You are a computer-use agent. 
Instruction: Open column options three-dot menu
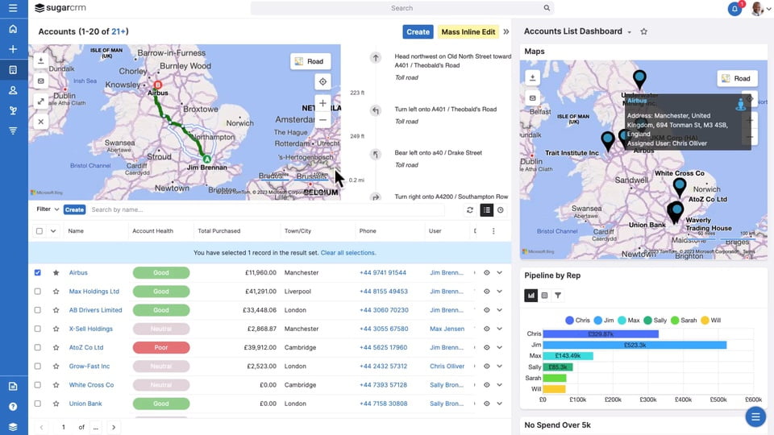click(493, 231)
